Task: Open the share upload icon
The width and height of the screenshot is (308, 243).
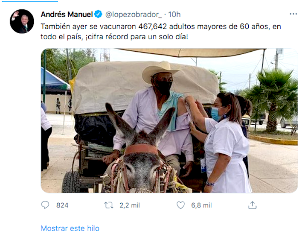Action: 253,205
